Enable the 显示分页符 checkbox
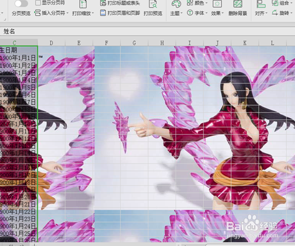 [38, 3]
